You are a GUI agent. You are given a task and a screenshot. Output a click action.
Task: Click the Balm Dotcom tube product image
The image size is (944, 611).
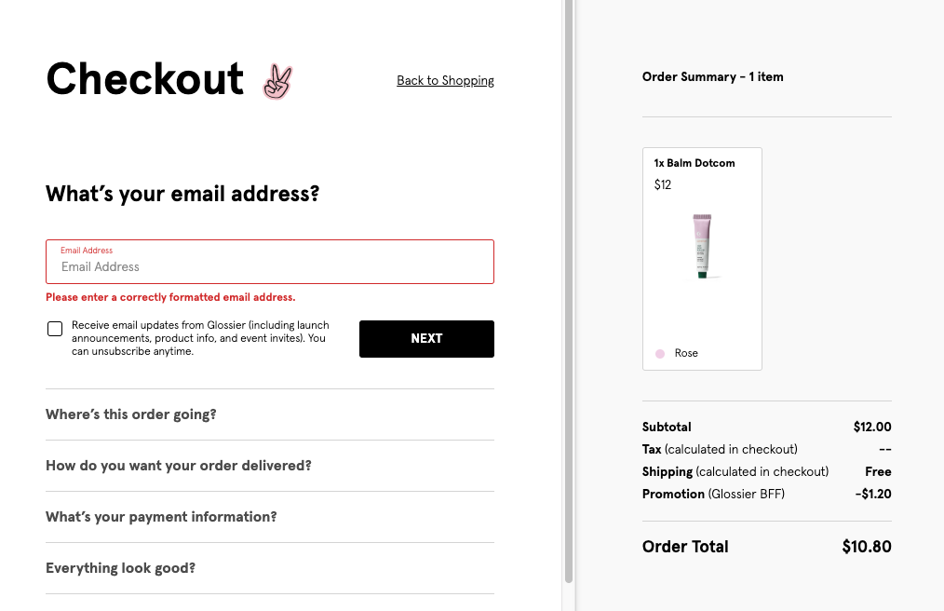click(703, 247)
